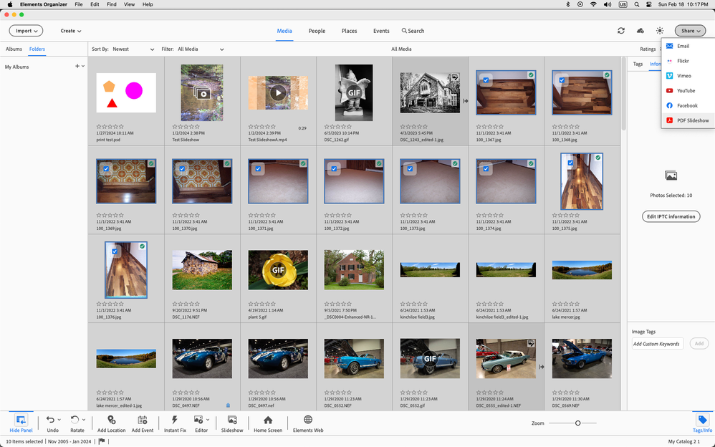Open the Editor icon
The height and width of the screenshot is (447, 715).
pyautogui.click(x=198, y=420)
